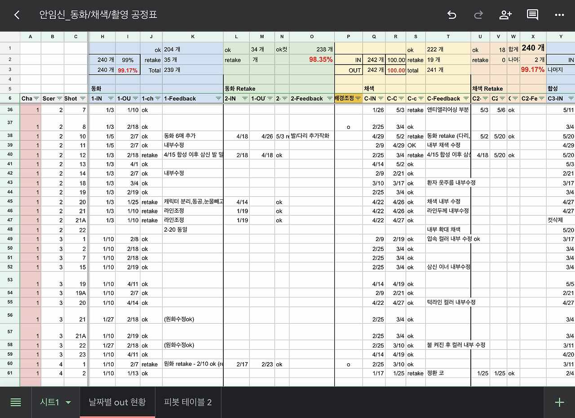The image size is (575, 418).
Task: Select the 동화 6매 추가 cell
Action: pyautogui.click(x=193, y=136)
